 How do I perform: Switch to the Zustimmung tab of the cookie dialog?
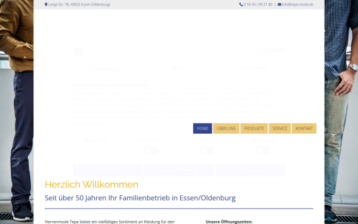point(104,69)
